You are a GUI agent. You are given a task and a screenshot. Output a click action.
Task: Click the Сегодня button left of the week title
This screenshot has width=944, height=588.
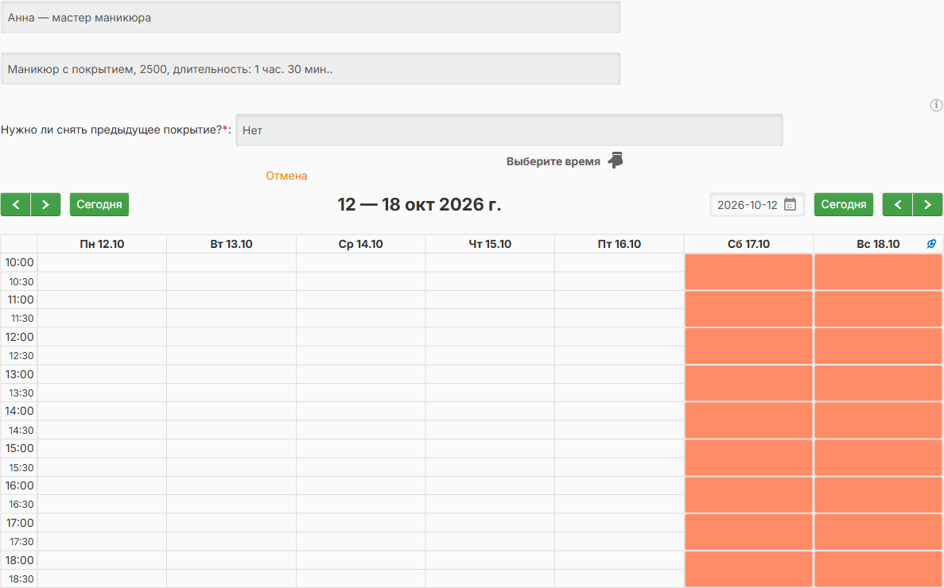(x=99, y=204)
